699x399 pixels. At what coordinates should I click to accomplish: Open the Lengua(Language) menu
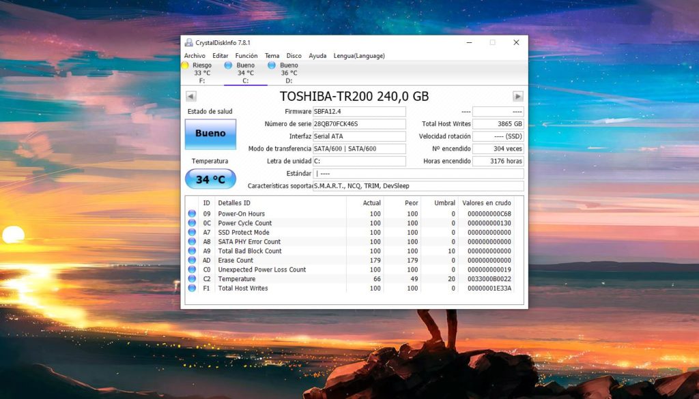point(359,56)
